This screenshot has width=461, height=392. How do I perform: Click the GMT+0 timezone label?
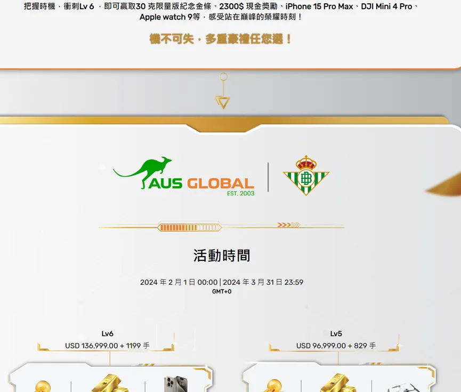tap(222, 292)
